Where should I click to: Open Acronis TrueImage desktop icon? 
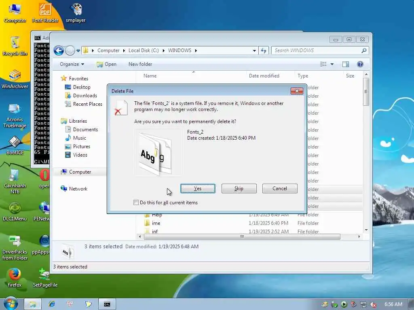point(15,115)
